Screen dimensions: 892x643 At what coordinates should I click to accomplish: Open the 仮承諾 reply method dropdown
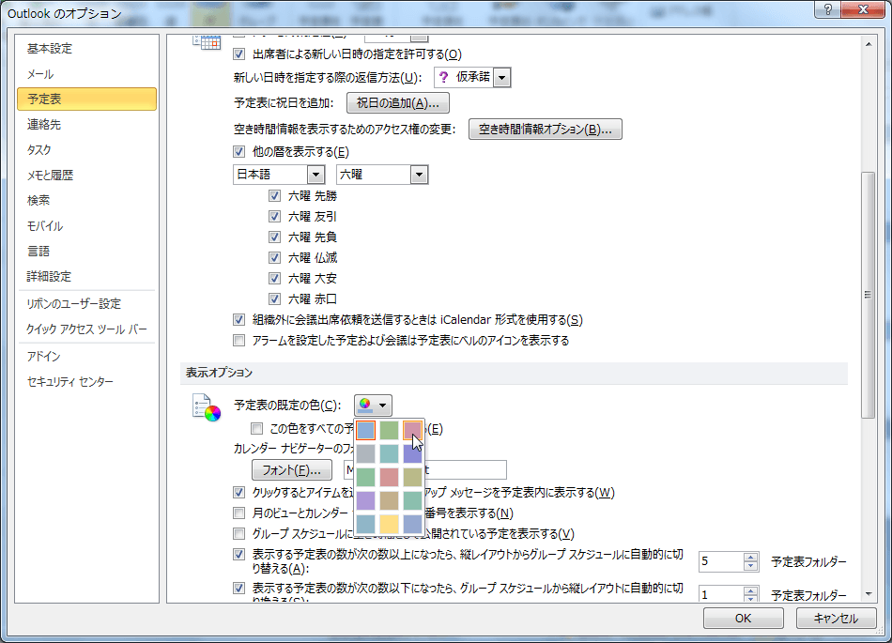click(x=501, y=77)
